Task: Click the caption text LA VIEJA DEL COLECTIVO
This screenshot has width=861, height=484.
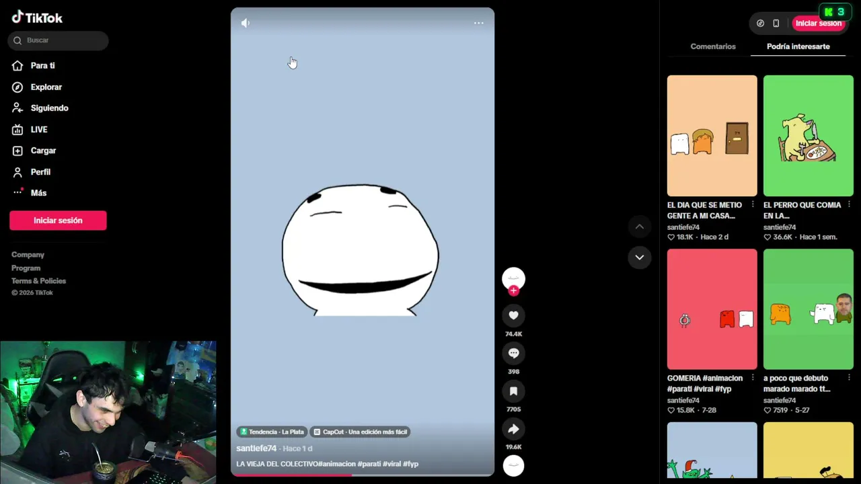Action: click(276, 464)
